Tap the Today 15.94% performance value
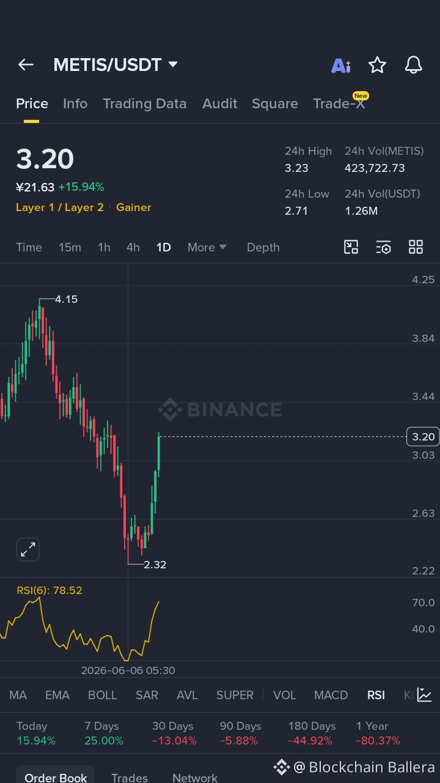The width and height of the screenshot is (440, 783). pyautogui.click(x=36, y=741)
